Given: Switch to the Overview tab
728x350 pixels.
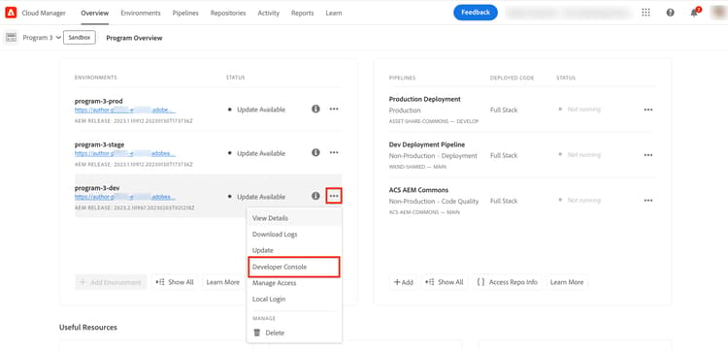Looking at the screenshot, I should 95,13.
